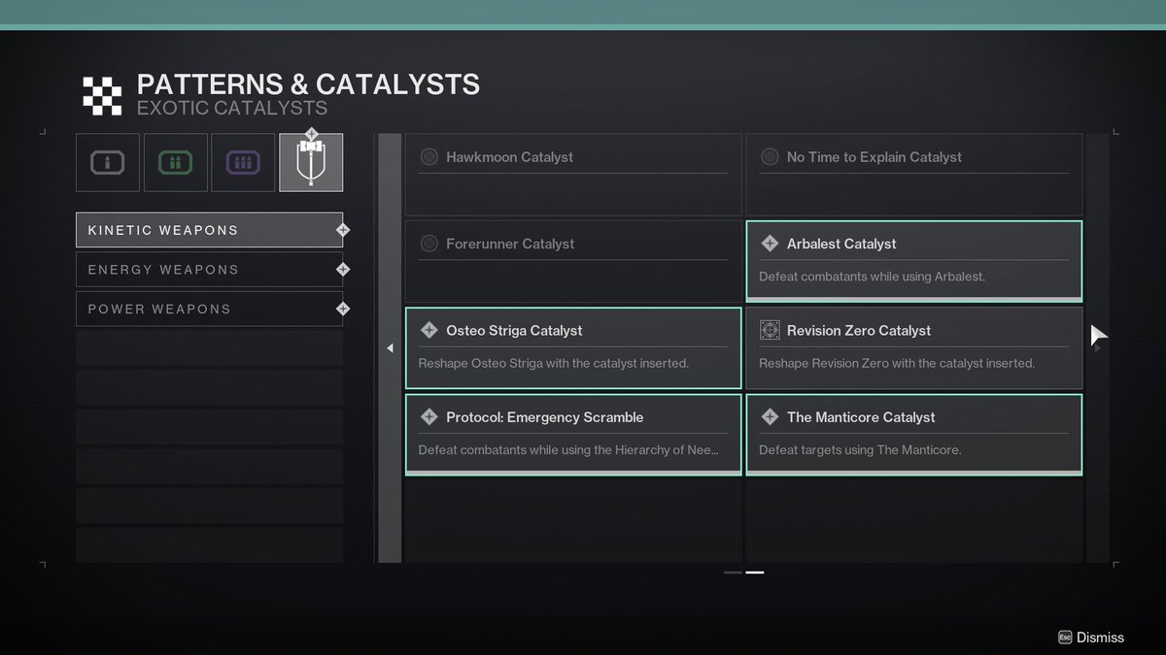Screen dimensions: 1166x655
Task: Click Dismiss to close the screen
Action: coord(1101,638)
